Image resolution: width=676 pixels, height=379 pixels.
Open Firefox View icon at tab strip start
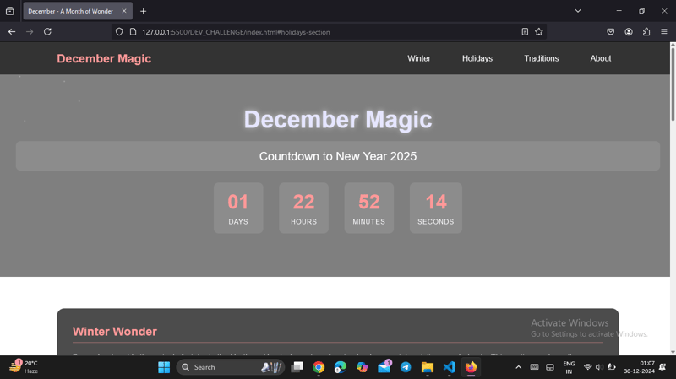[10, 11]
